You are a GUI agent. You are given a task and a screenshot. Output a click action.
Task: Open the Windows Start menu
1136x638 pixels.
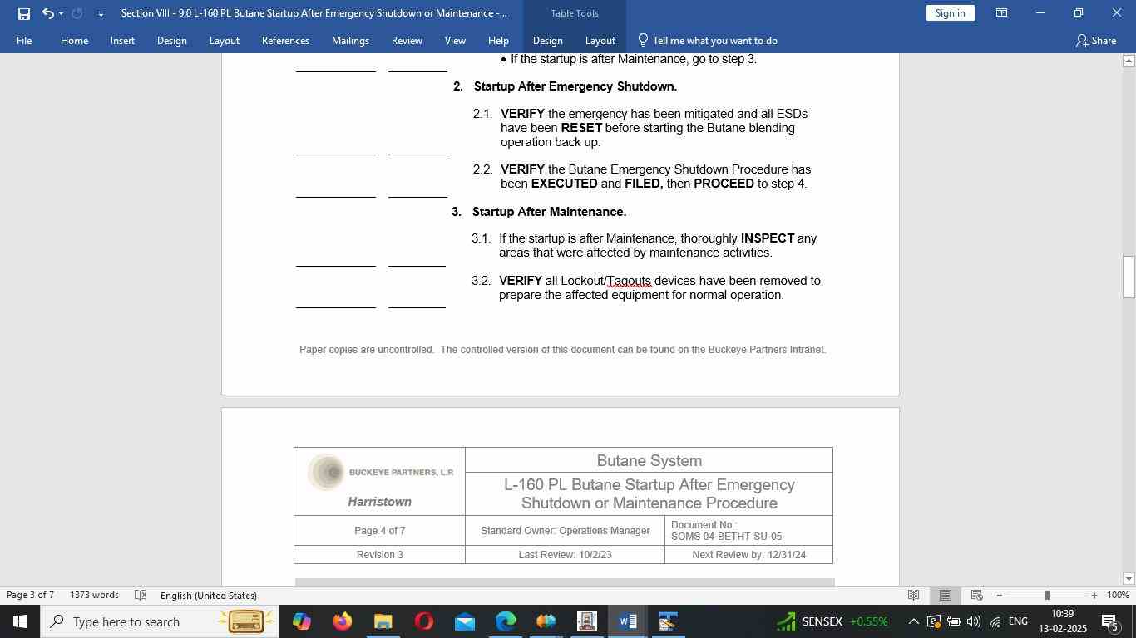coord(19,621)
